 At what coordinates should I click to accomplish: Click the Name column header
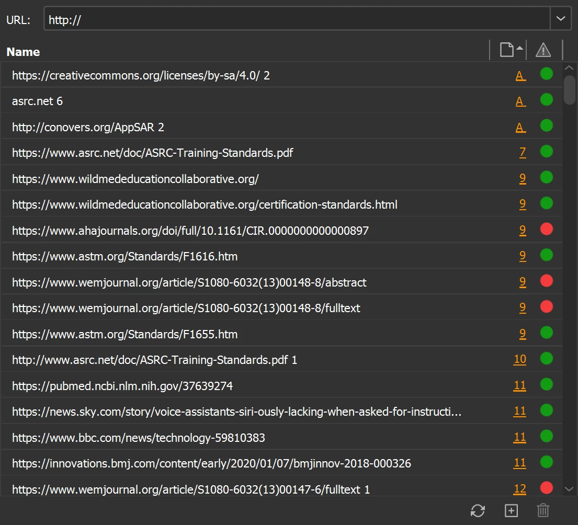[23, 52]
